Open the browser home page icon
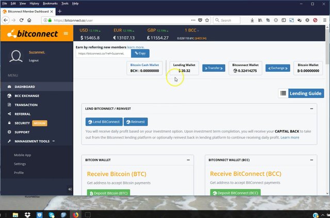 (29, 20)
